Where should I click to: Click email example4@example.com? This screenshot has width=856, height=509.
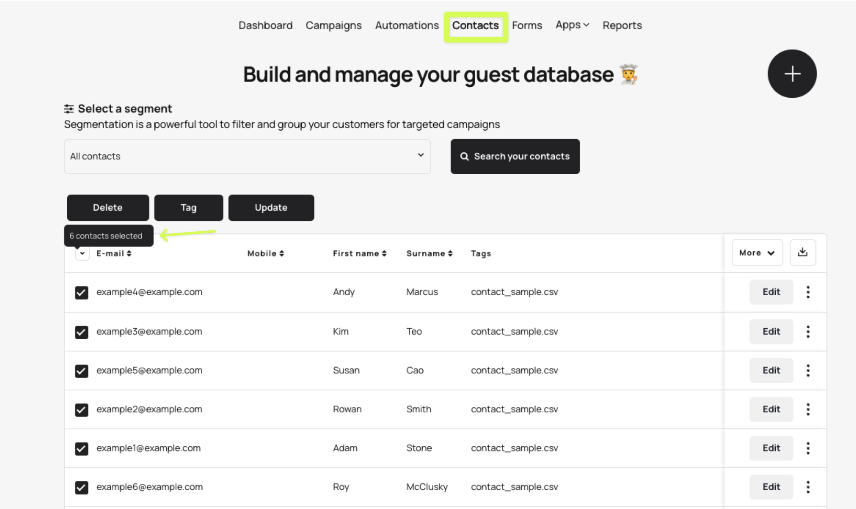[x=149, y=292]
